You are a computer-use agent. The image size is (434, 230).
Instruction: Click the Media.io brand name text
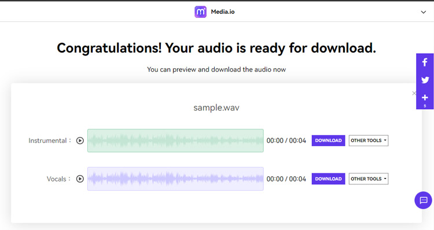pos(223,12)
